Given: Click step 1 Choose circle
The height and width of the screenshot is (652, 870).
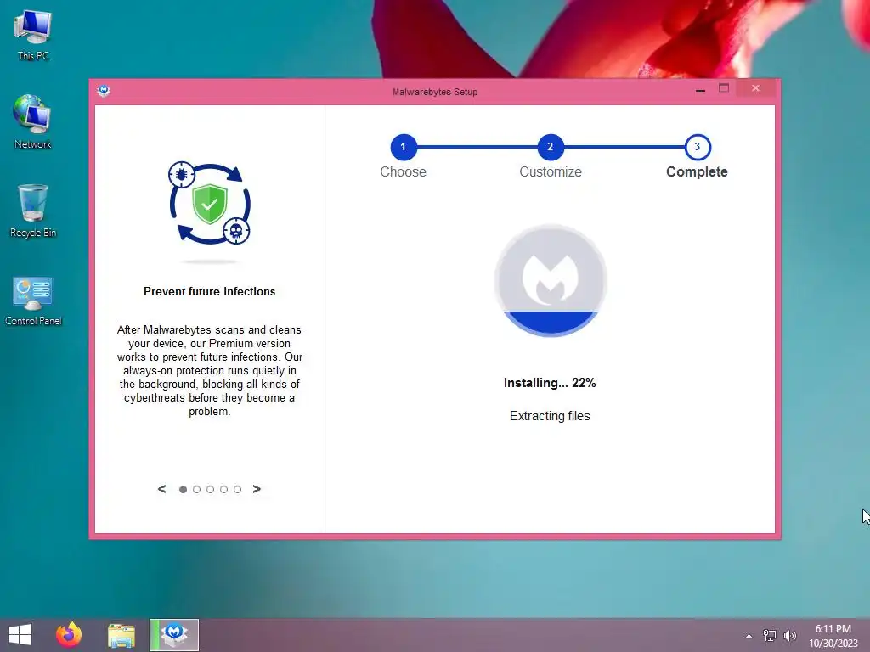Looking at the screenshot, I should tap(404, 147).
